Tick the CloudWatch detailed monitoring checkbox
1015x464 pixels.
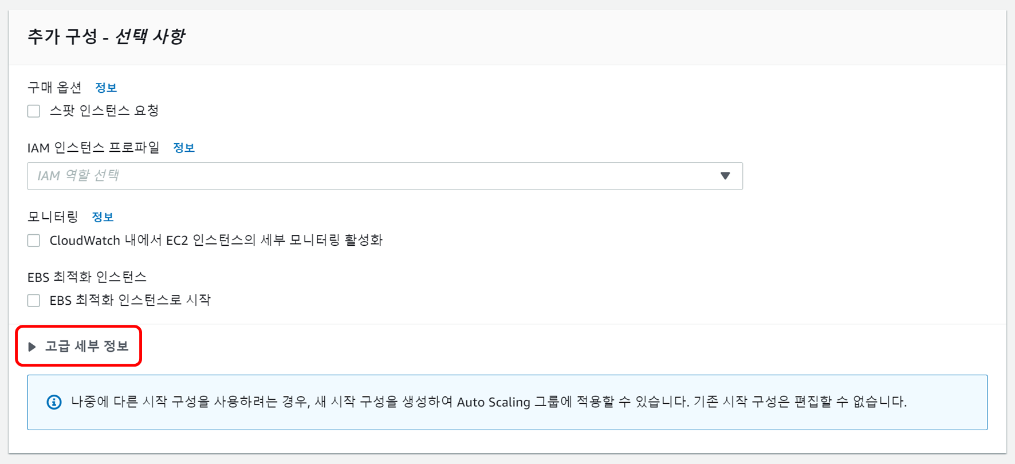pyautogui.click(x=34, y=241)
